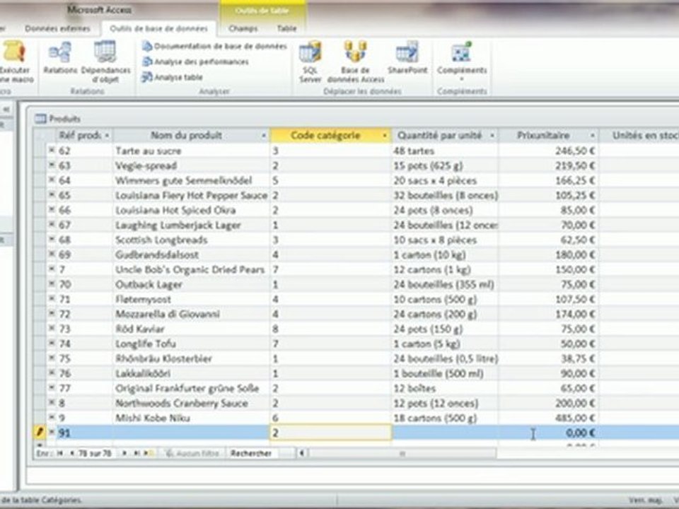The image size is (679, 509).
Task: Open the Champs tab
Action: coord(243,28)
